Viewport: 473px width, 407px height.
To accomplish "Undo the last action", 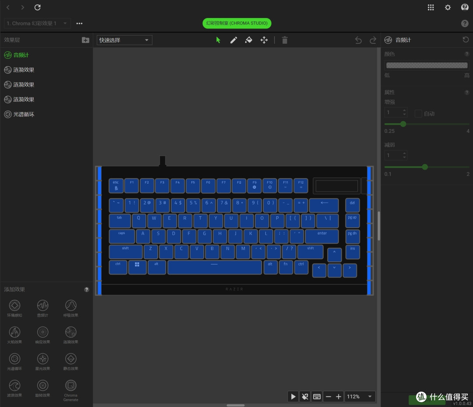I will (x=358, y=40).
